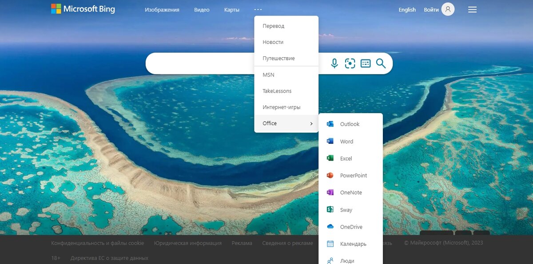Open Реклама footer link
Screen dimensions: 533x264
coord(242,243)
